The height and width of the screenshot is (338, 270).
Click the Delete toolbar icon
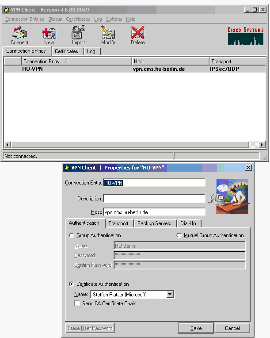[137, 35]
